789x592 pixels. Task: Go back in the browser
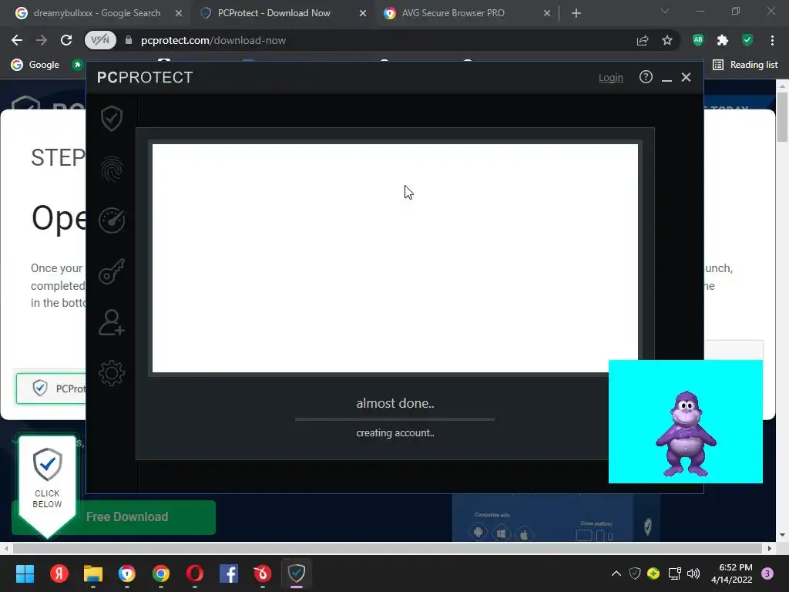[x=17, y=40]
